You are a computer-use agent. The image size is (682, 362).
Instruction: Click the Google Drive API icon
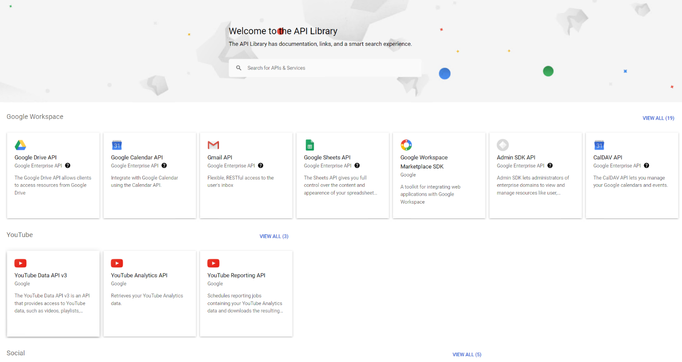(20, 145)
